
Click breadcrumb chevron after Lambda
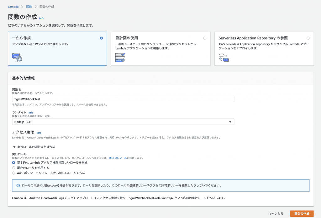(22, 7)
